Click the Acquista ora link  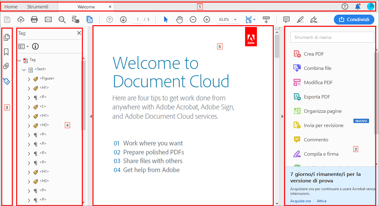coord(300,201)
